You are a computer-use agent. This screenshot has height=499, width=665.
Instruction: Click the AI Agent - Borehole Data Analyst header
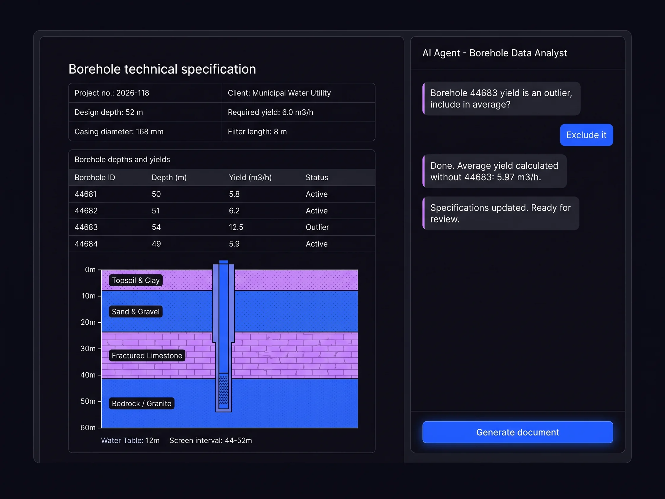[495, 53]
